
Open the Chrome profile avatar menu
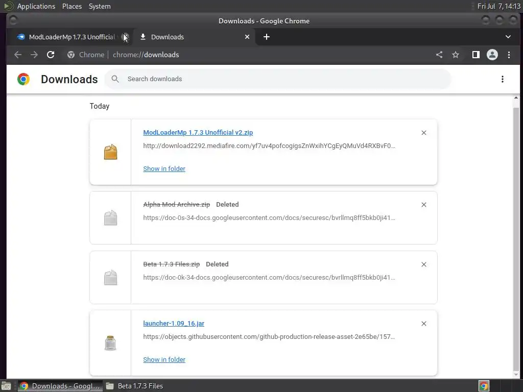492,55
